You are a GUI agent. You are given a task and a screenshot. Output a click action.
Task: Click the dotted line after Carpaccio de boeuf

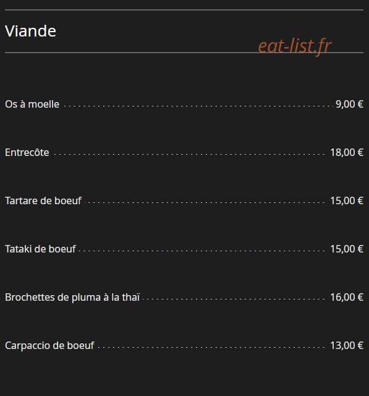pos(211,347)
